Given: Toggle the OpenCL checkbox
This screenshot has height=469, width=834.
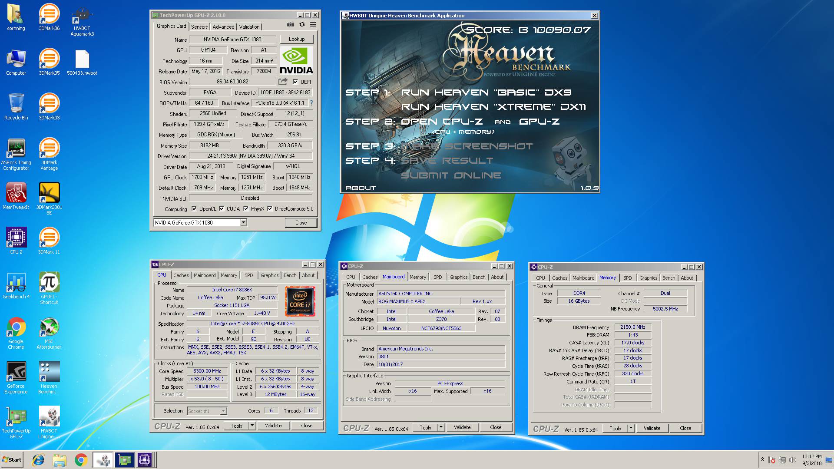Looking at the screenshot, I should pyautogui.click(x=194, y=209).
